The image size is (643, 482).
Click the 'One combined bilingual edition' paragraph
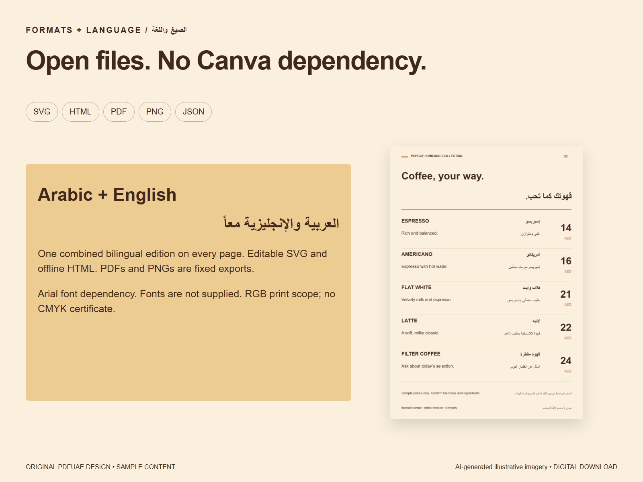pyautogui.click(x=182, y=261)
